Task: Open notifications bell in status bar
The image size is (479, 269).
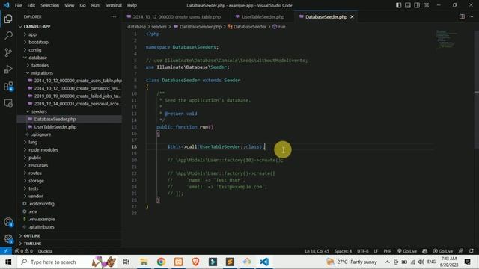Action: pyautogui.click(x=472, y=251)
